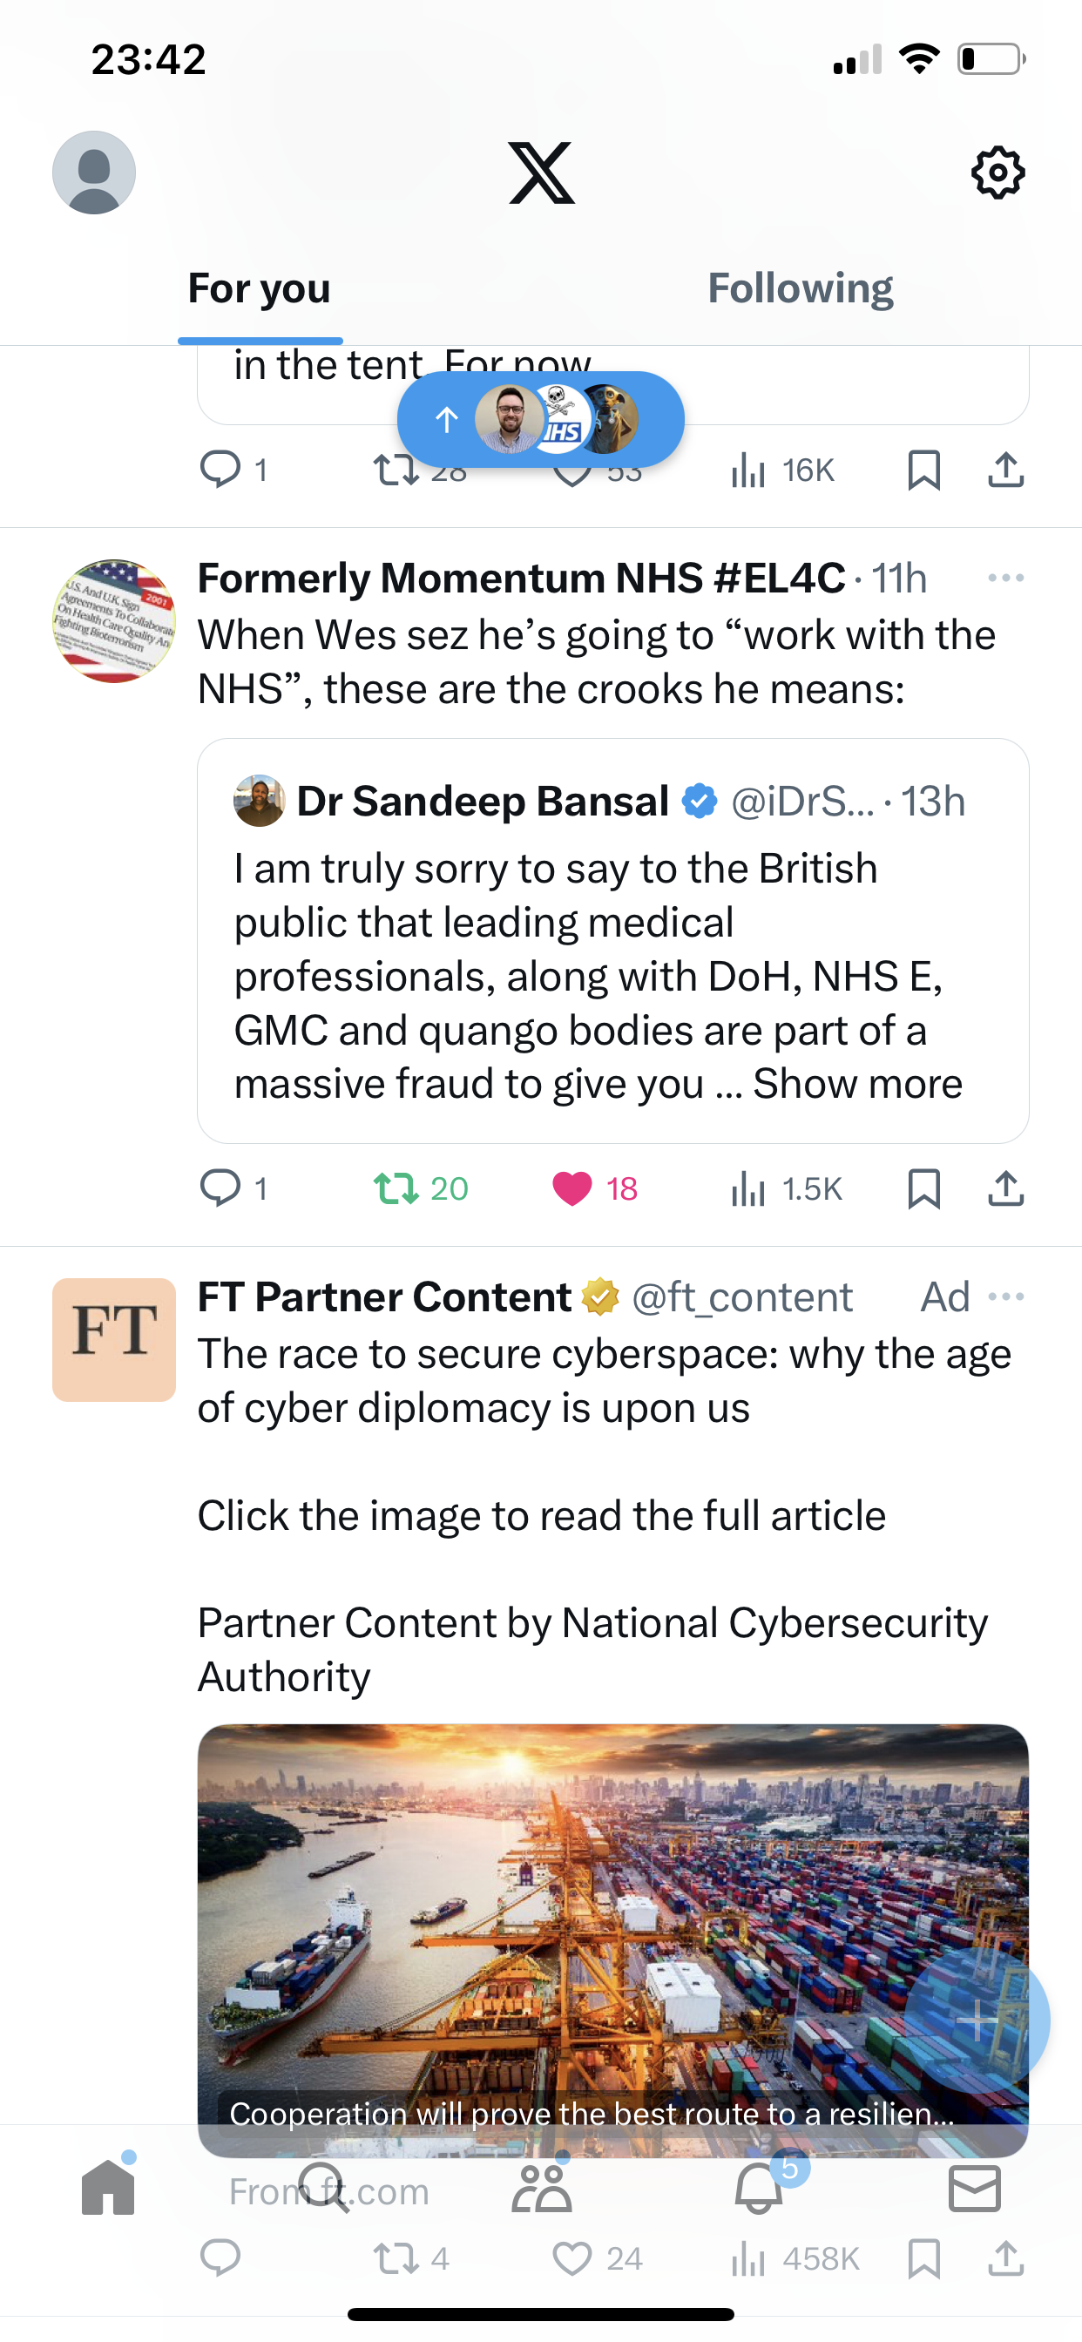Expand quoted tweet with Show more
Screen dimensions: 1082x2342
pos(857,1084)
